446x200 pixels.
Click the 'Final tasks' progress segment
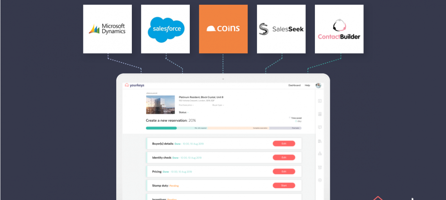pos(285,128)
